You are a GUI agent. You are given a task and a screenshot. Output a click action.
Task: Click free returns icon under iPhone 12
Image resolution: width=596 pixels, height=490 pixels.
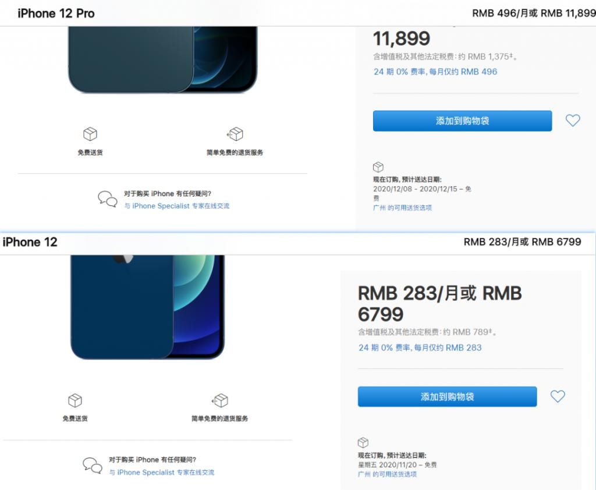click(220, 400)
